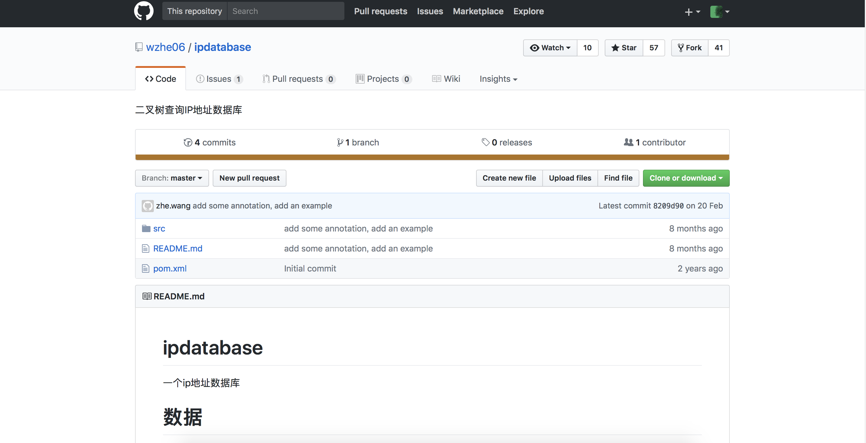Open the Watch notifications dropdown
This screenshot has width=866, height=443.
click(x=550, y=48)
